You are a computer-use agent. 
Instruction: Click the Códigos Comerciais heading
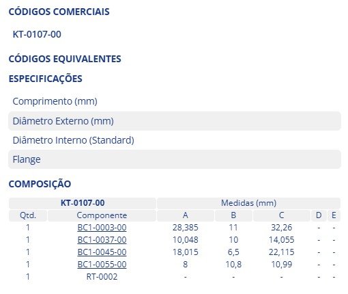[x=59, y=12]
